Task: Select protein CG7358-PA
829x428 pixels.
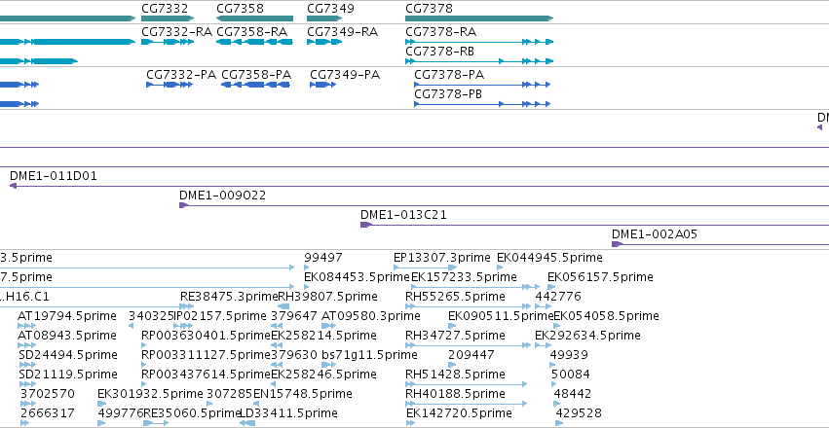Action: [256, 75]
